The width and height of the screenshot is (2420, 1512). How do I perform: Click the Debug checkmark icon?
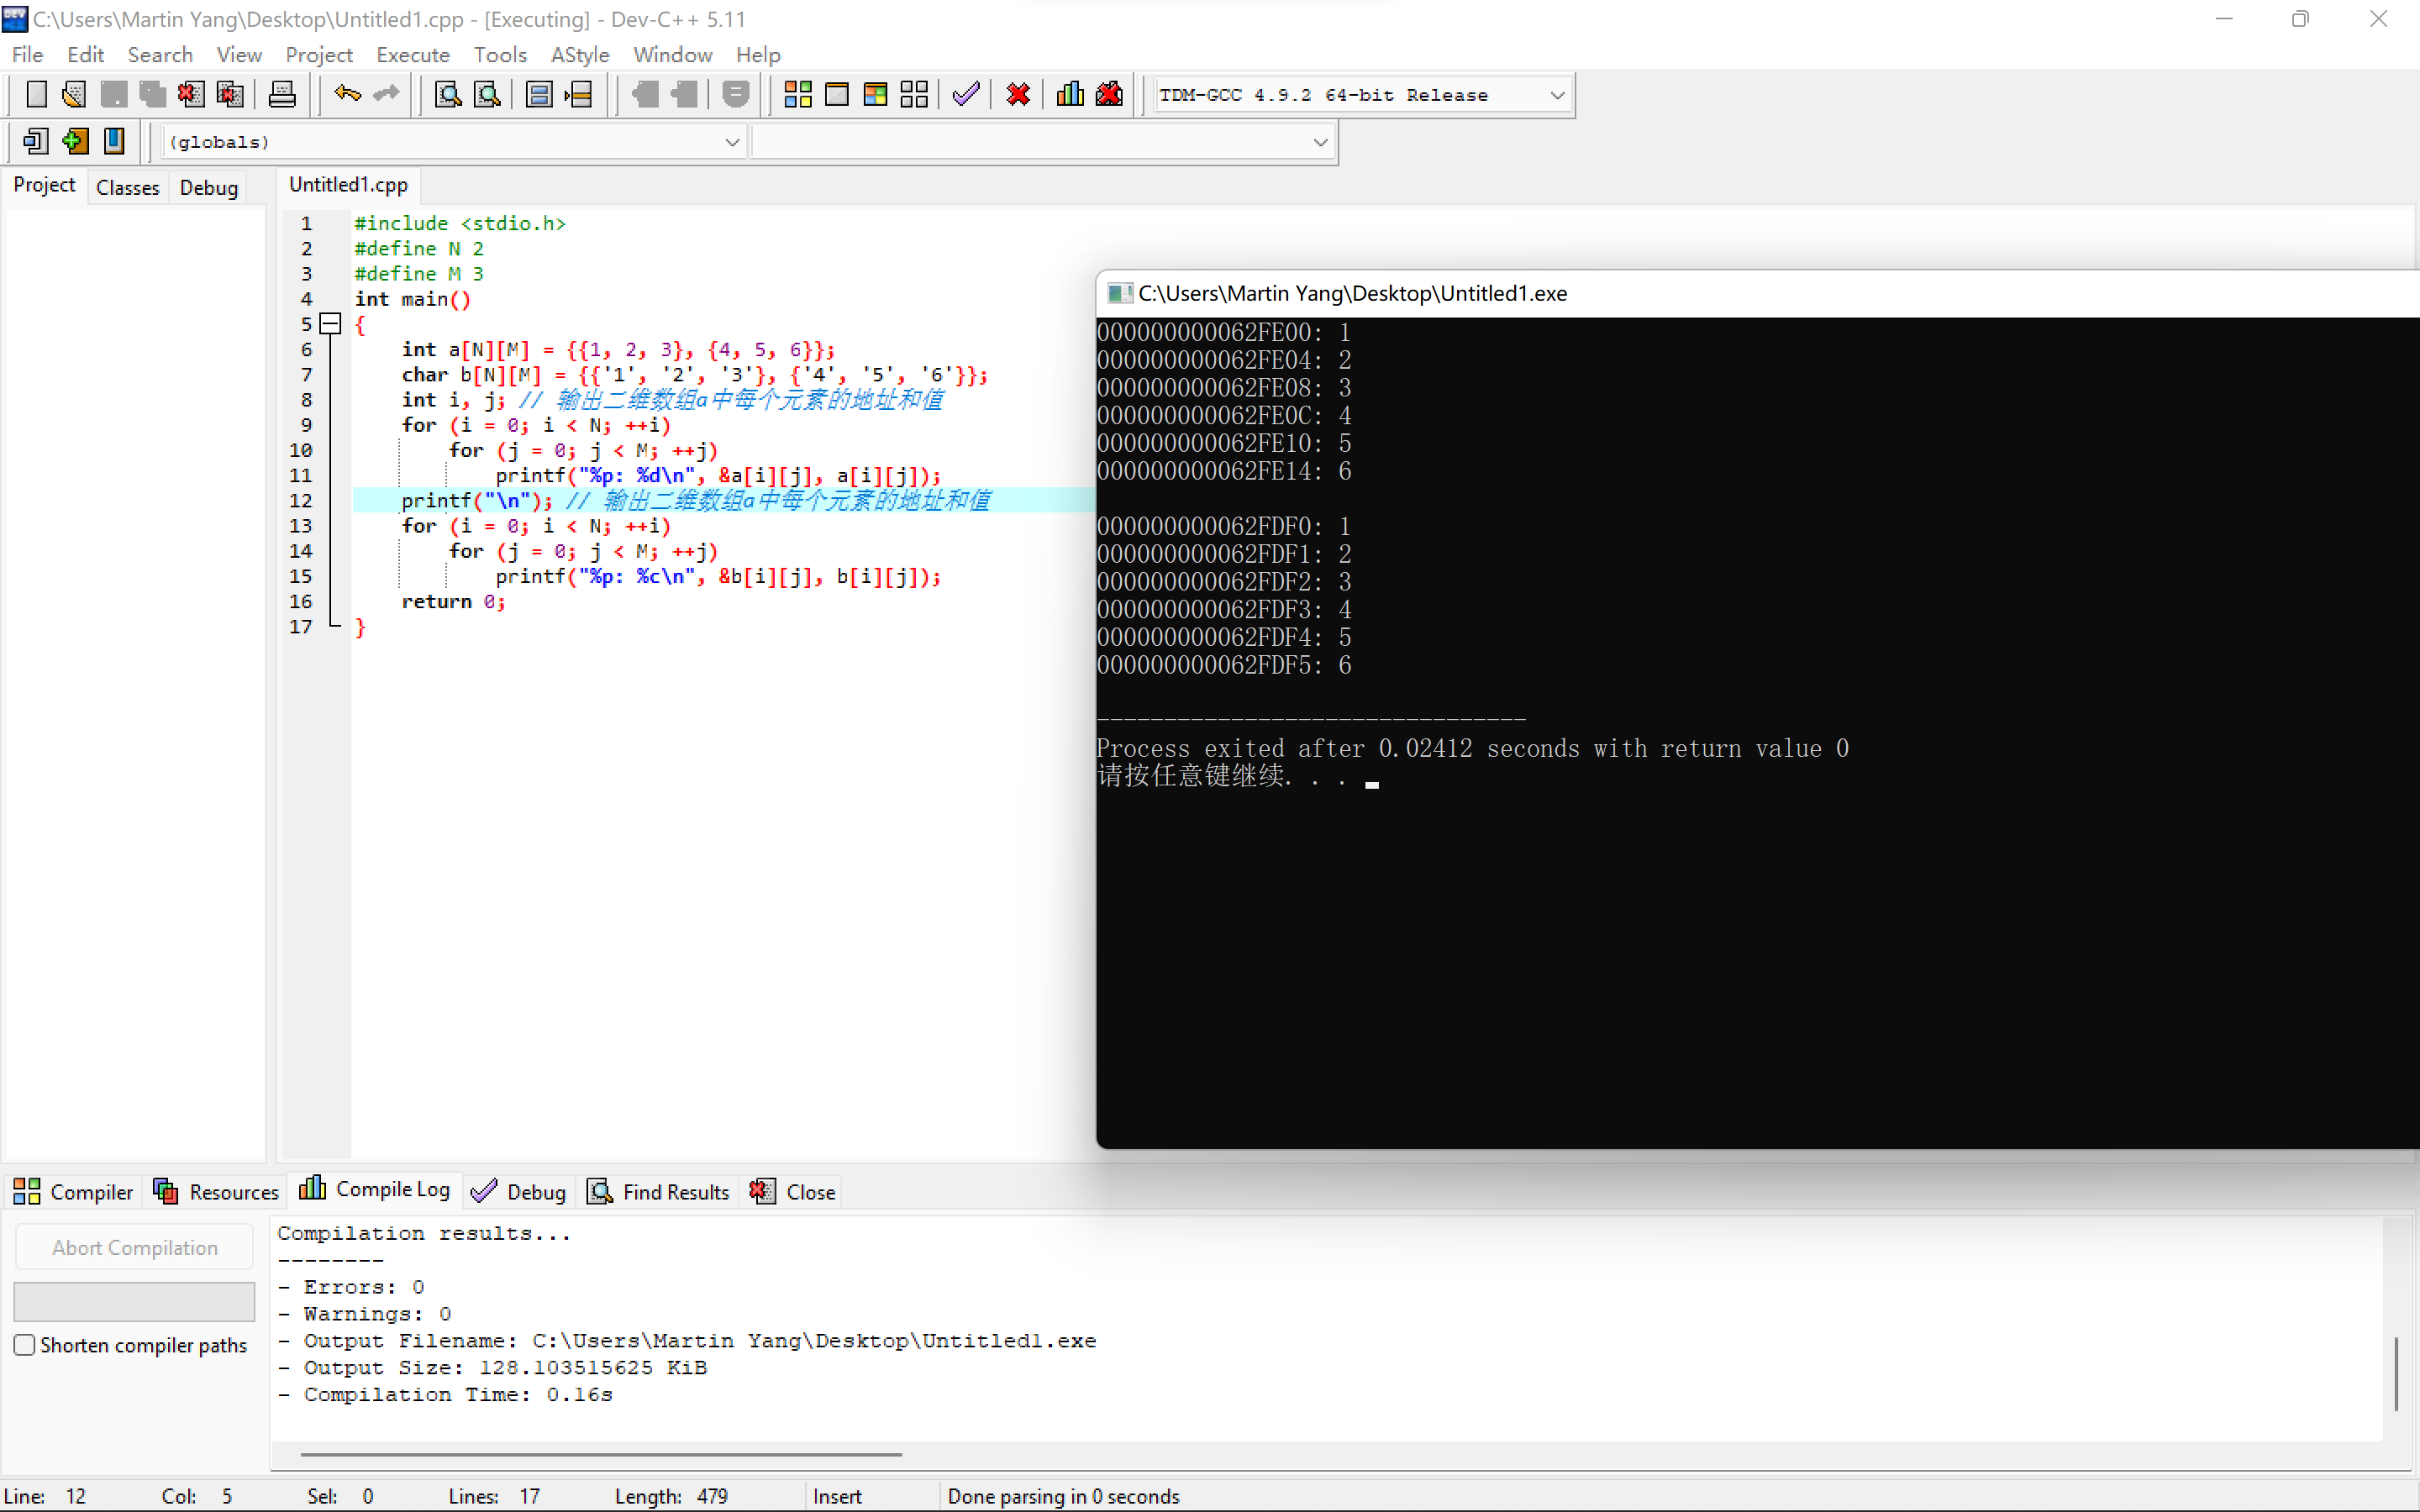966,95
